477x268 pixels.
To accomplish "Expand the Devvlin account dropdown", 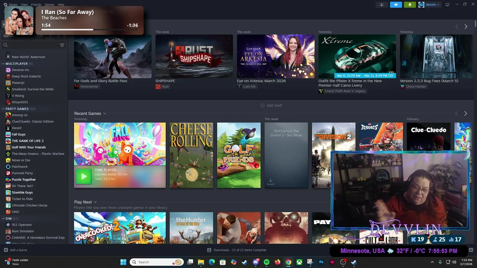I will (429, 4).
